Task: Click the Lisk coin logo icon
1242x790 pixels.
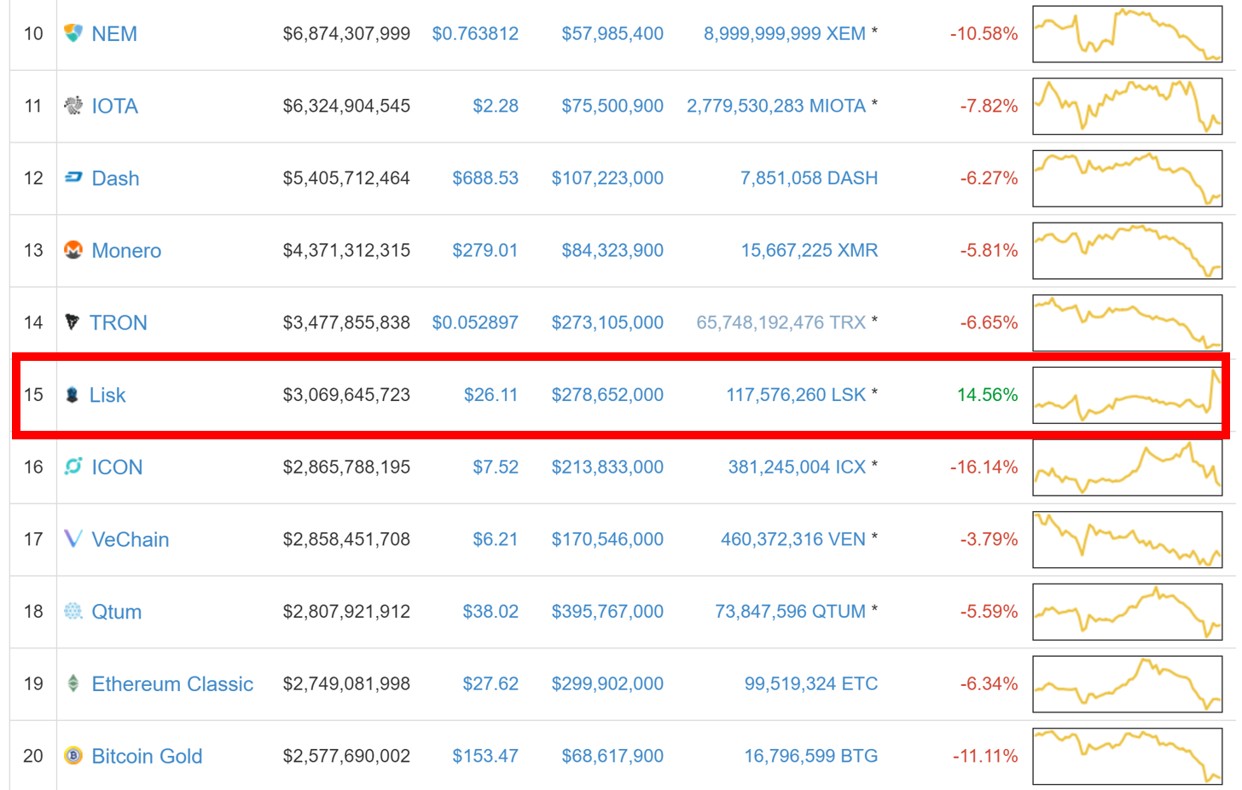Action: (x=73, y=395)
